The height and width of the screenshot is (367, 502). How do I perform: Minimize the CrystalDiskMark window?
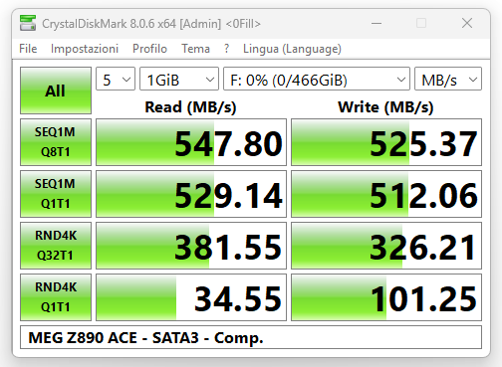(x=376, y=23)
